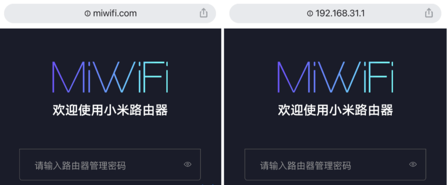Viewport: 447px width, 185px height.
Task: Select the 192.168.31.1 URL text
Action: click(x=340, y=13)
